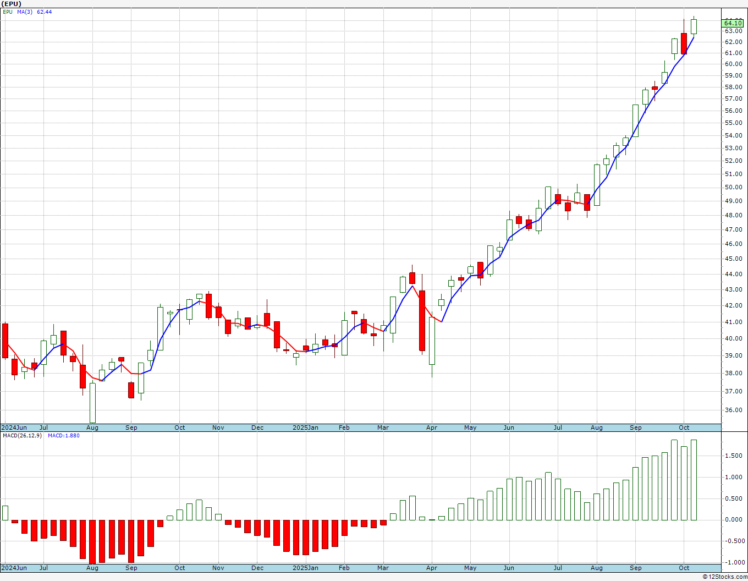This screenshot has height=581, width=748.
Task: Select the "56.00" price axis label
Action: [x=733, y=111]
